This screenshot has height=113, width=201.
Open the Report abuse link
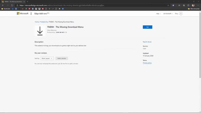coord(147,42)
